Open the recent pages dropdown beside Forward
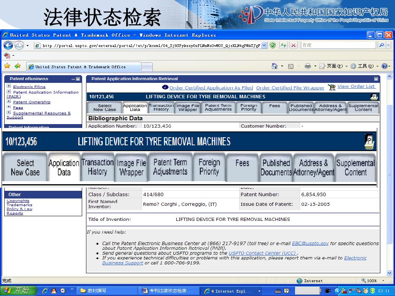The height and width of the screenshot is (296, 395). [x=27, y=45]
